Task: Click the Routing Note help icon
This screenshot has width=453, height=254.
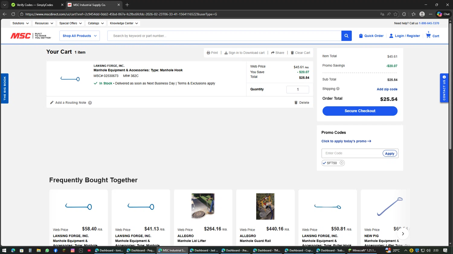Action: tap(90, 103)
